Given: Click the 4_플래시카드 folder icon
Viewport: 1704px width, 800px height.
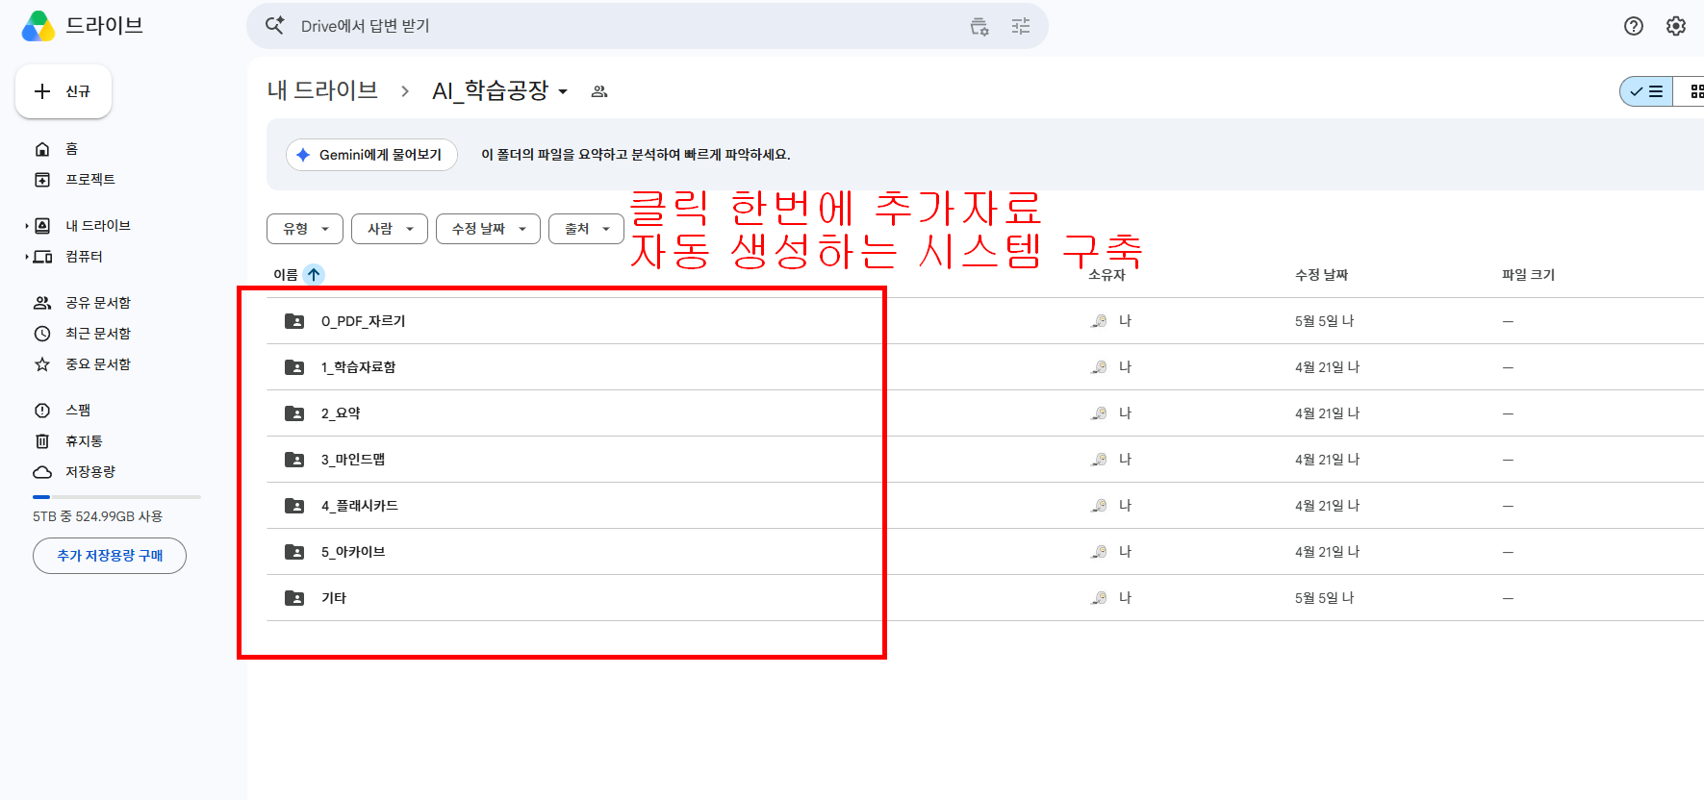Looking at the screenshot, I should click(294, 506).
